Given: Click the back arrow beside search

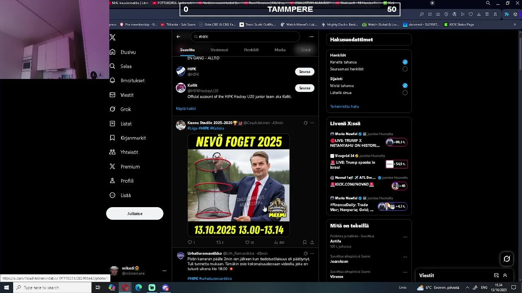Looking at the screenshot, I should 178,37.
